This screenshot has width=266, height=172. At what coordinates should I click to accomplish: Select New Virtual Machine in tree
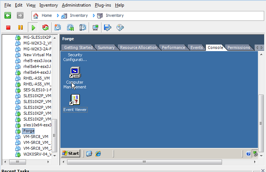(x=37, y=55)
